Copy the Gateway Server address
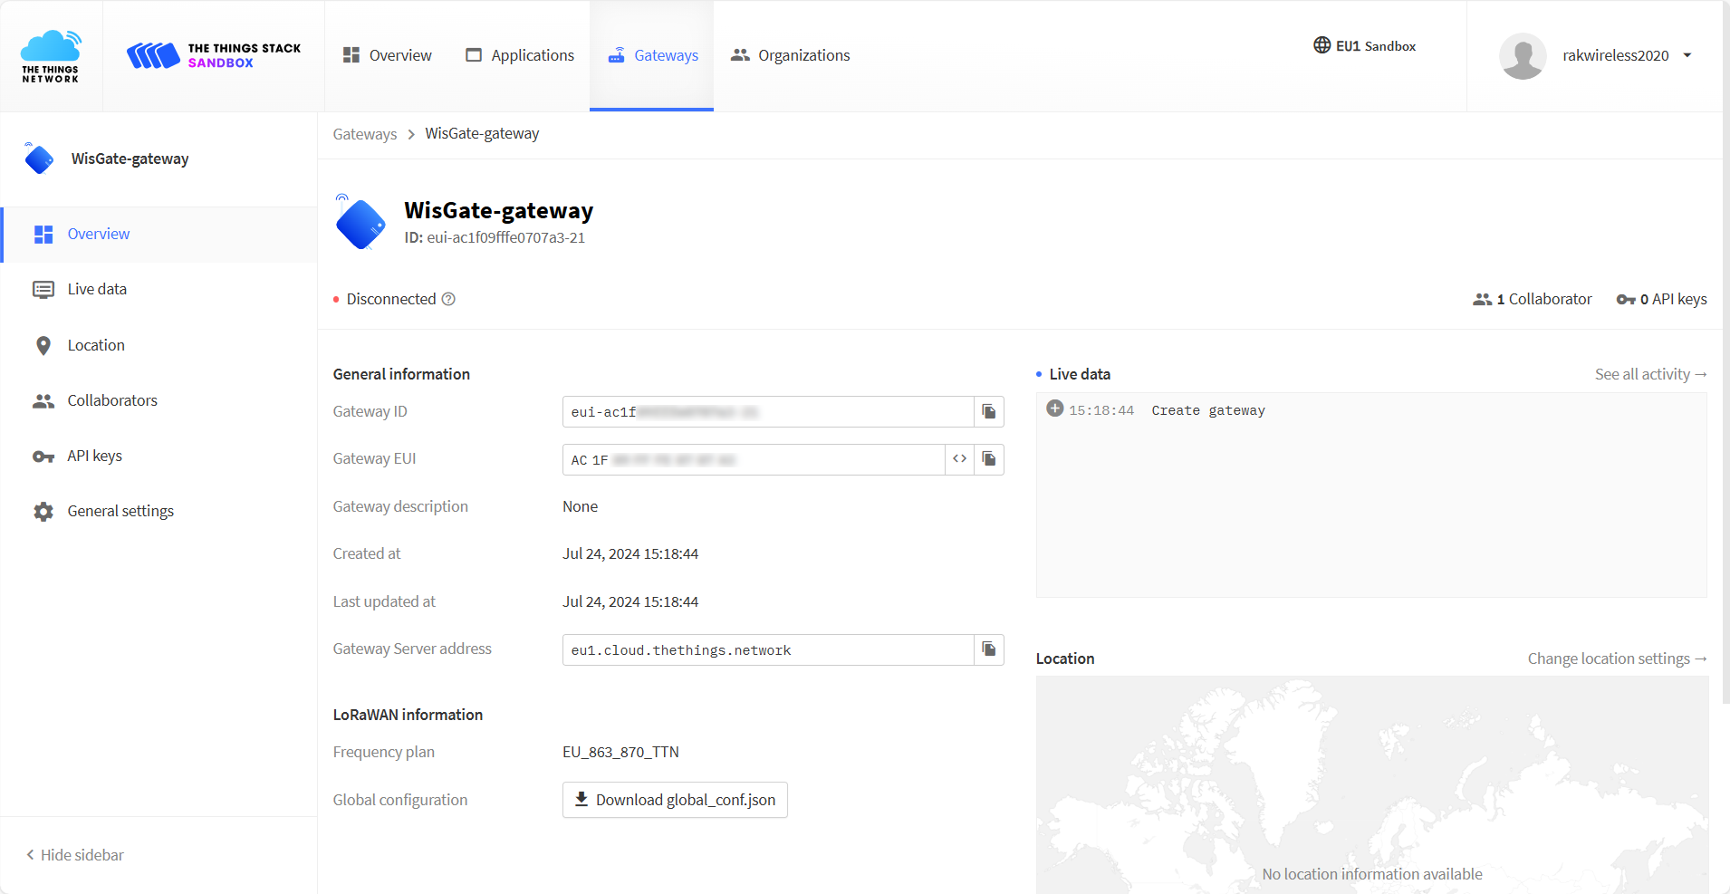Viewport: 1730px width, 894px height. click(x=989, y=649)
